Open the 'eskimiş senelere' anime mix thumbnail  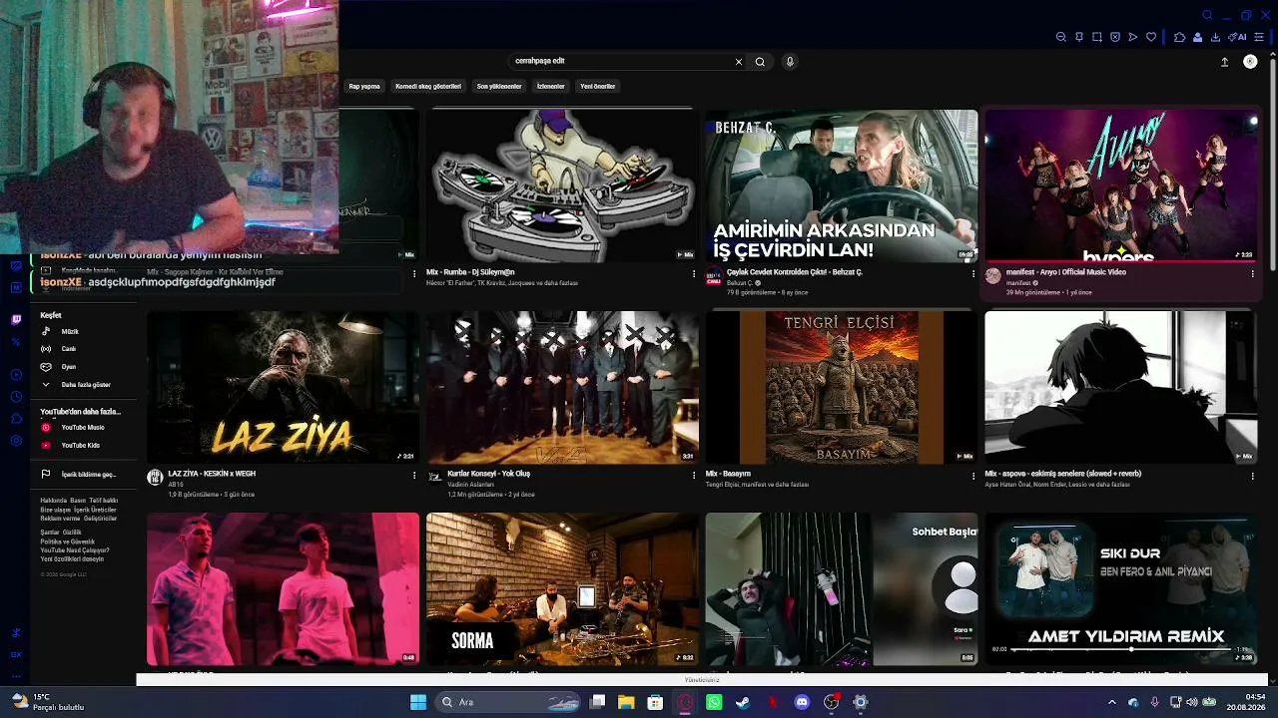click(x=1121, y=387)
